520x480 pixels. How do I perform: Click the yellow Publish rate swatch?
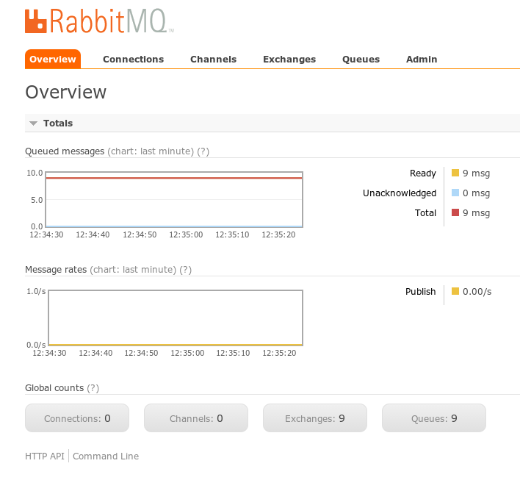[x=455, y=291]
